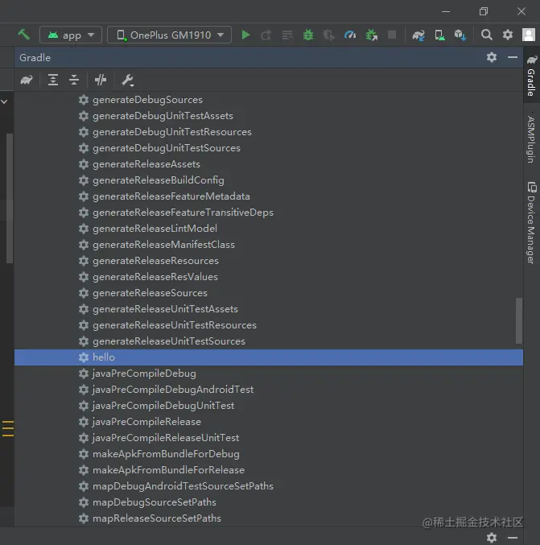Collapse chevron at left editor edge
This screenshot has height=545, width=540.
(5, 101)
